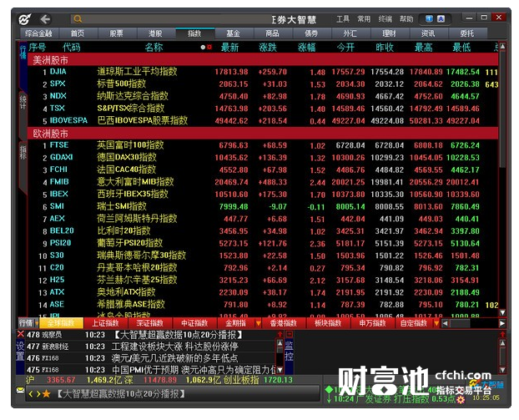Click red square icon beside 名称 header
Viewport: 519px width, 420px height.
pos(209,48)
